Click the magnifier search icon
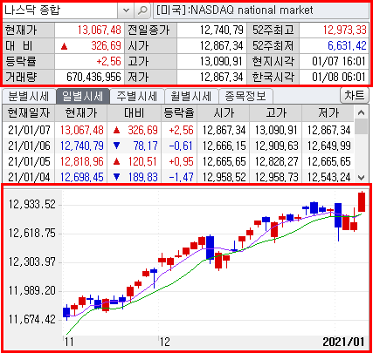 click(142, 10)
